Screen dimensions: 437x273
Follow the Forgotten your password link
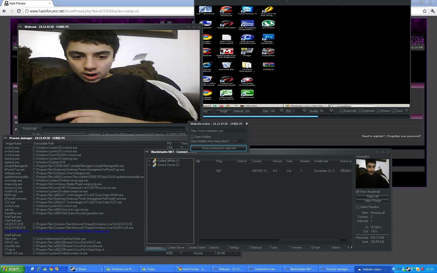click(404, 136)
